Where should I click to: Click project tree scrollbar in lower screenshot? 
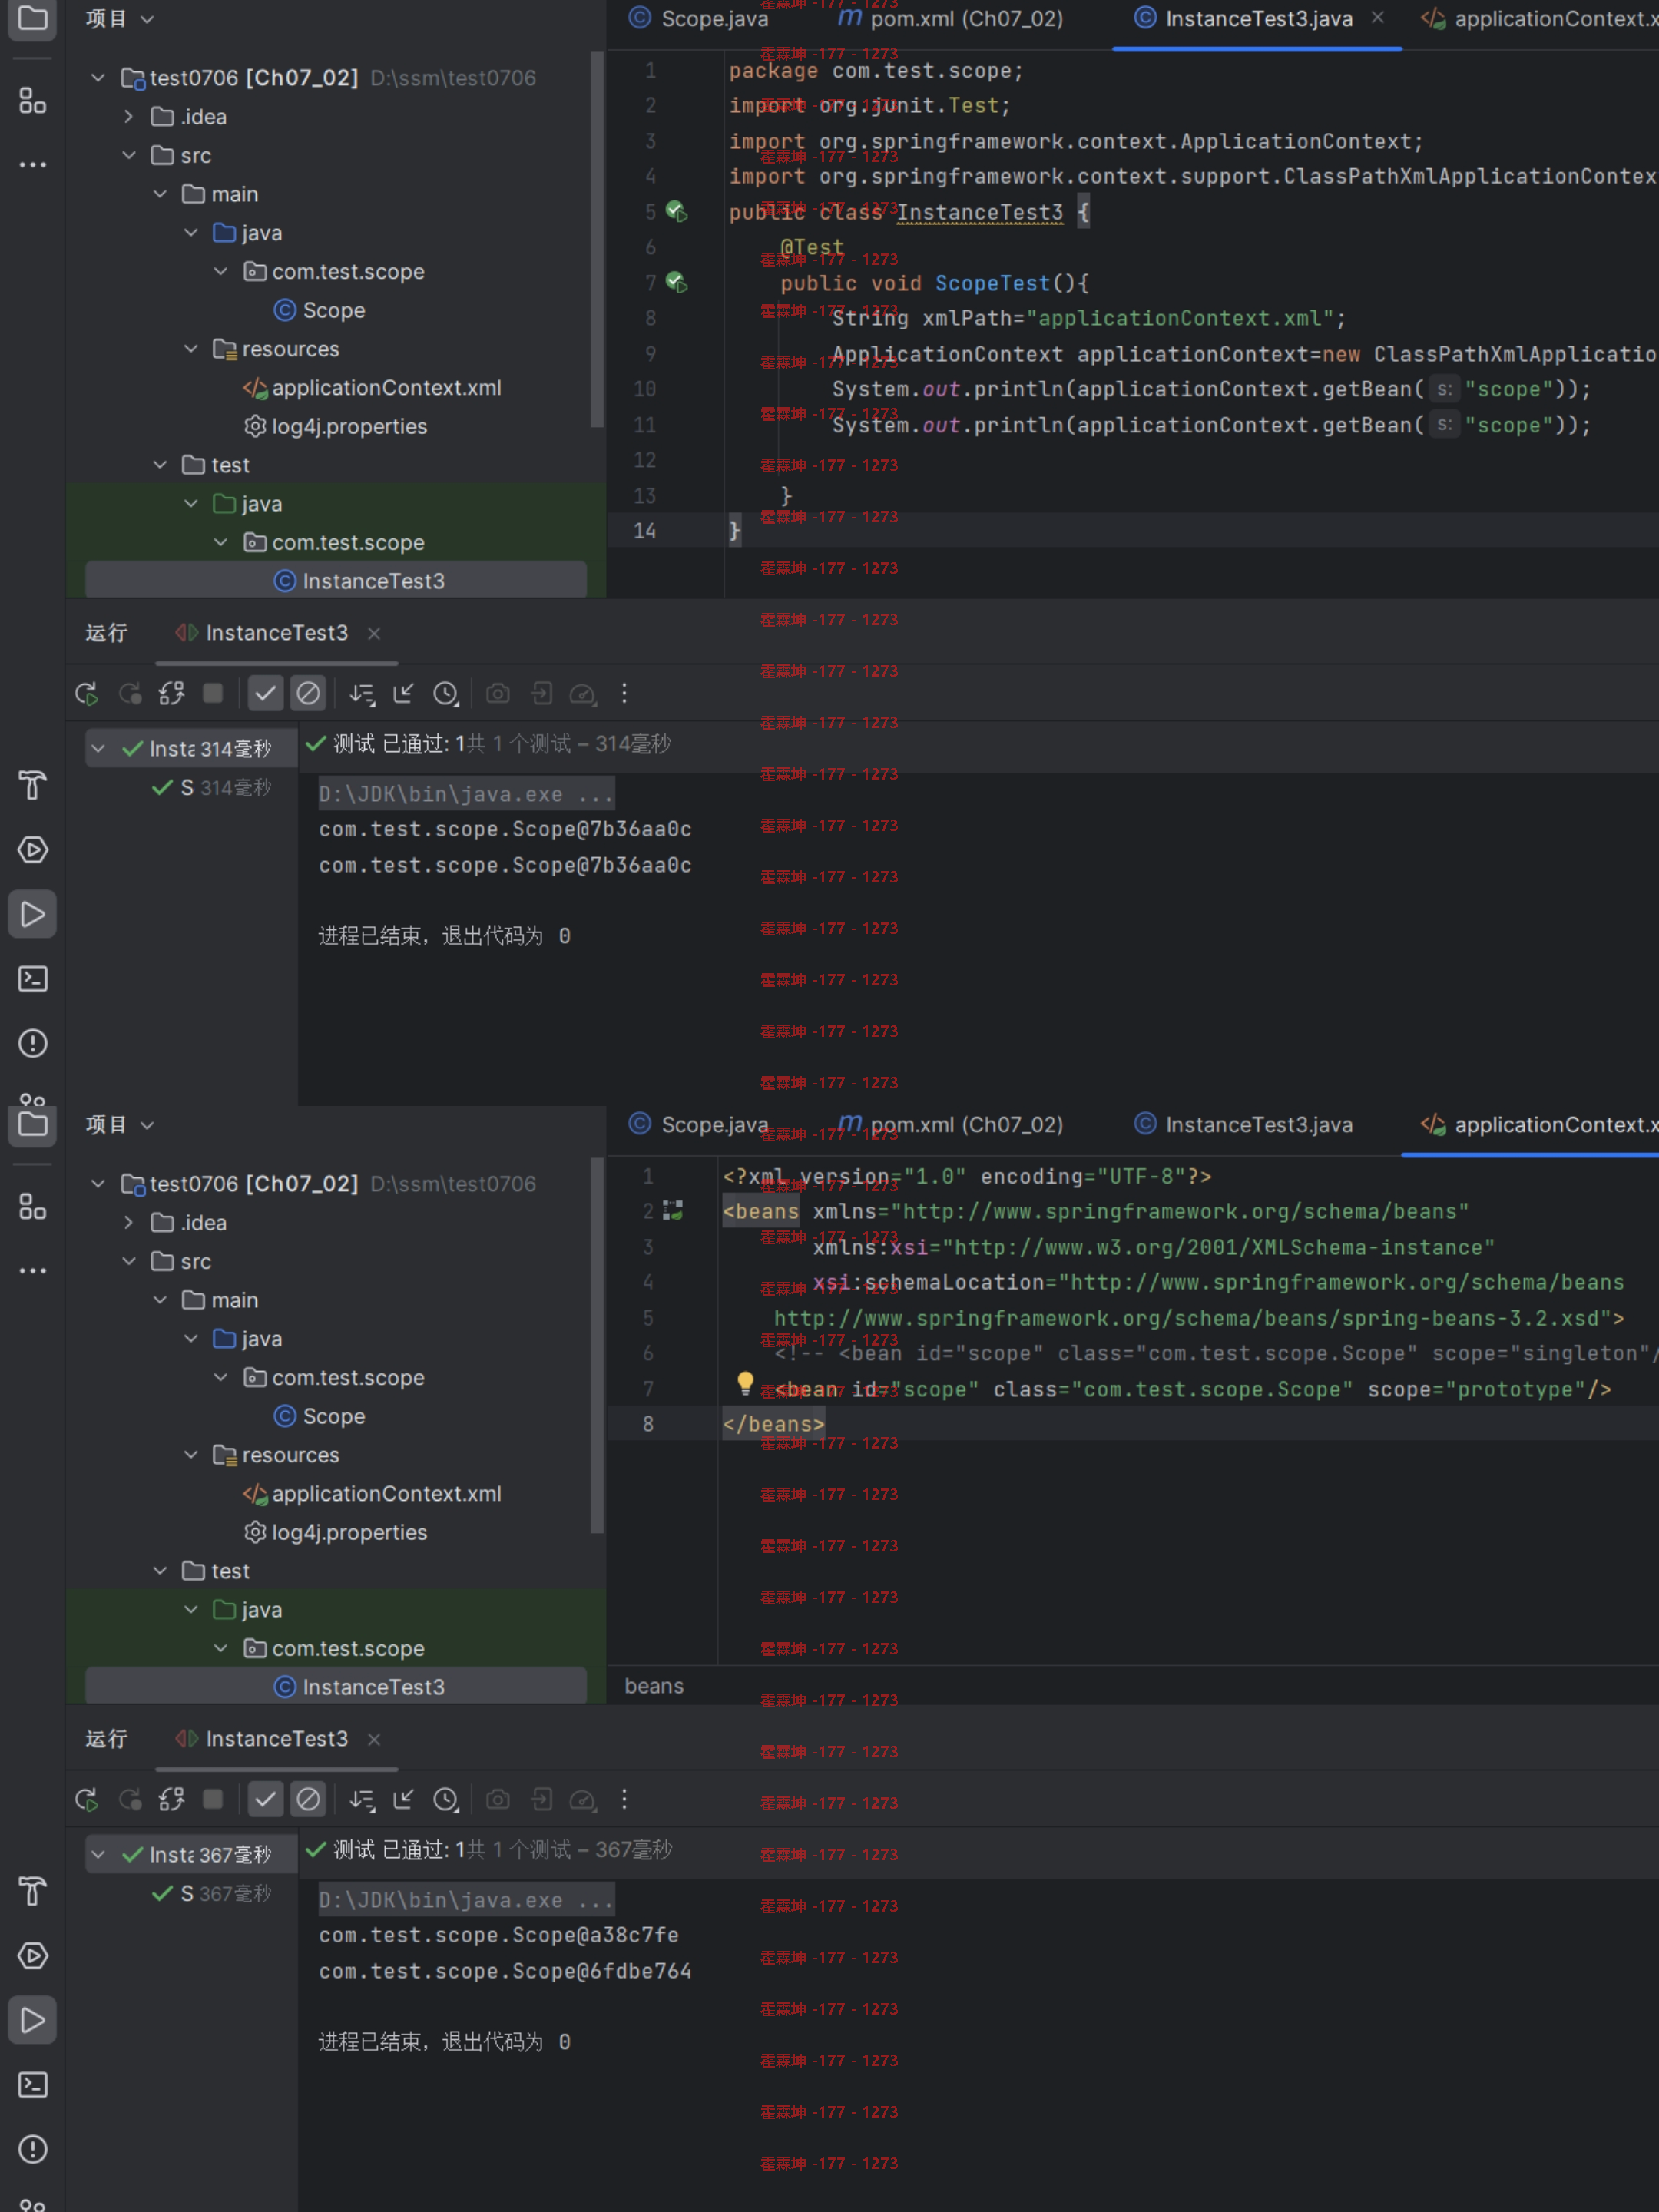pos(597,1346)
